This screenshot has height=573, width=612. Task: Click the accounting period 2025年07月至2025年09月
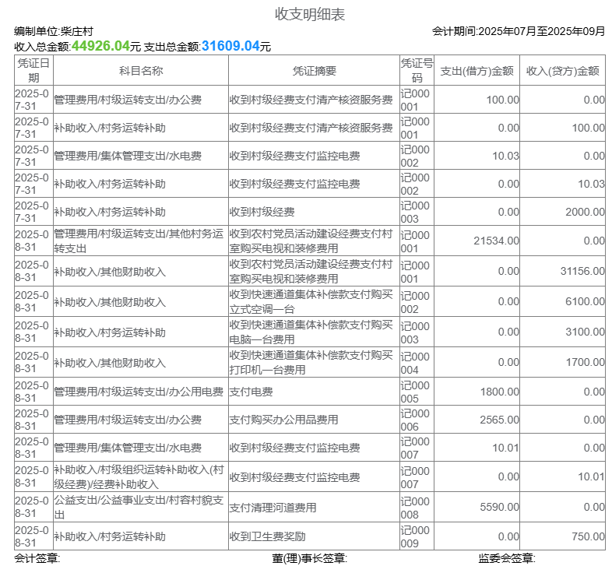click(x=542, y=31)
